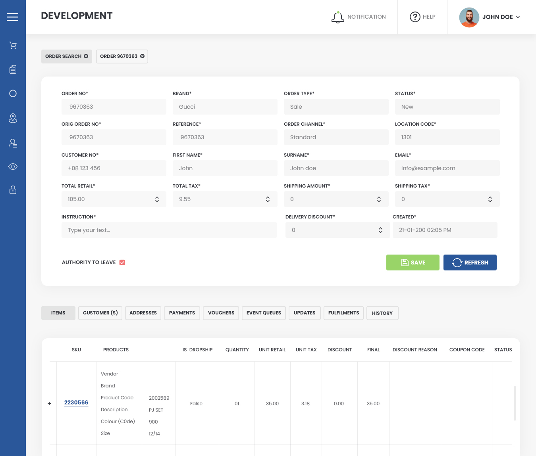Close the Order Search tab
The height and width of the screenshot is (456, 536).
pyautogui.click(x=86, y=56)
